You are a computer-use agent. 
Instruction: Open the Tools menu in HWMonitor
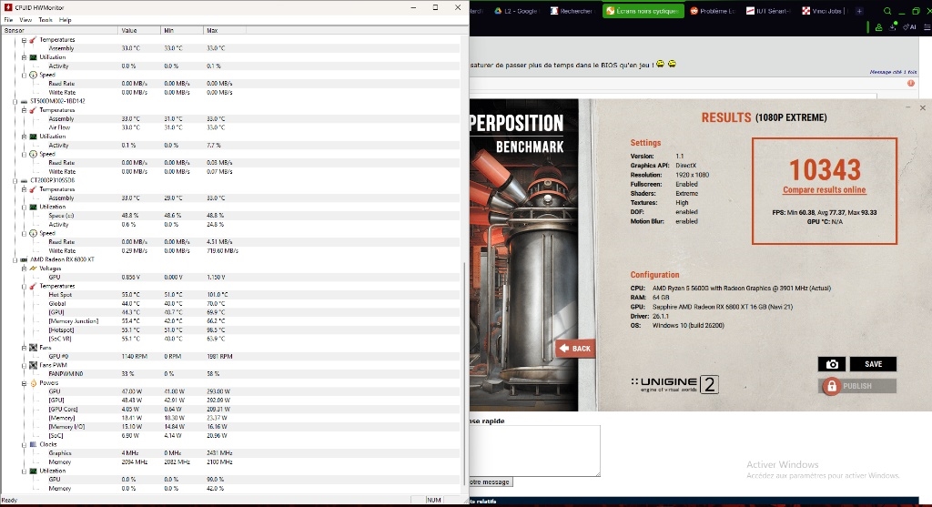point(46,20)
